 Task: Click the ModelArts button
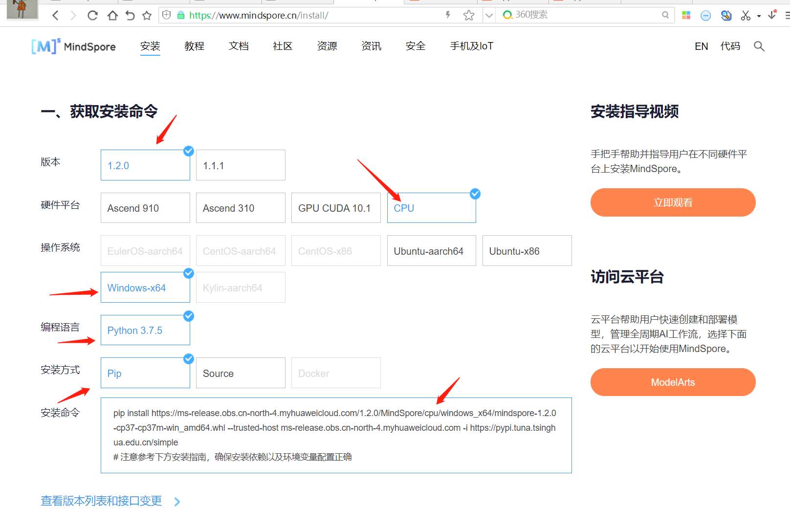tap(673, 382)
